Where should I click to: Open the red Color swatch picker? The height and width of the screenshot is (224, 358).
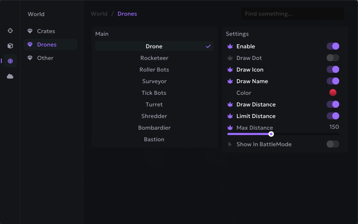pos(333,93)
